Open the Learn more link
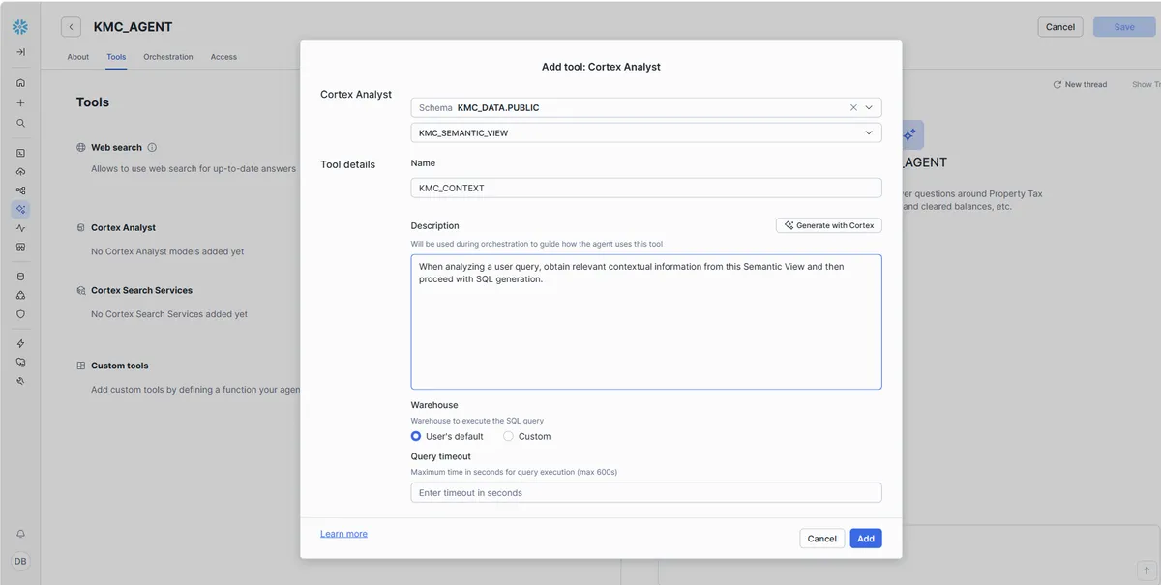 click(343, 533)
